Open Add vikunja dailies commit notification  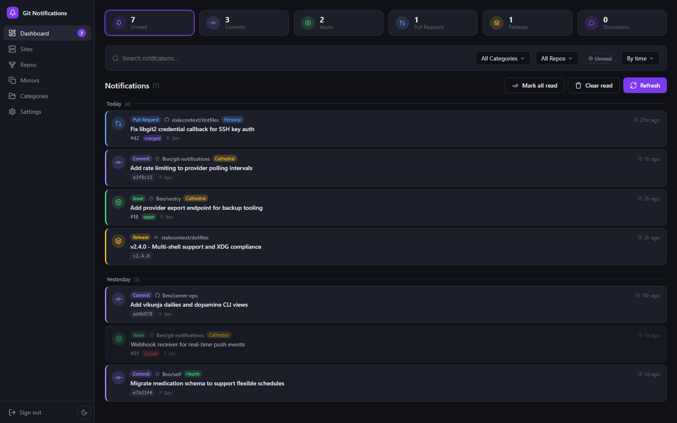(386, 305)
